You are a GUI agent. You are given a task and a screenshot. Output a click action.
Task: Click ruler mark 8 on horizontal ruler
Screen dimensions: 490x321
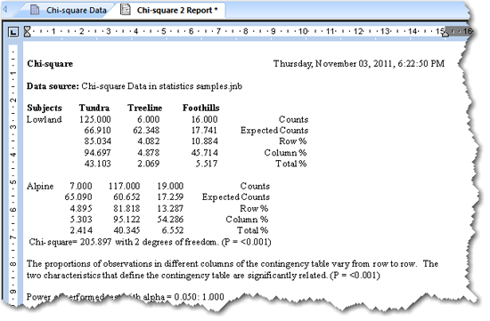pos(246,31)
